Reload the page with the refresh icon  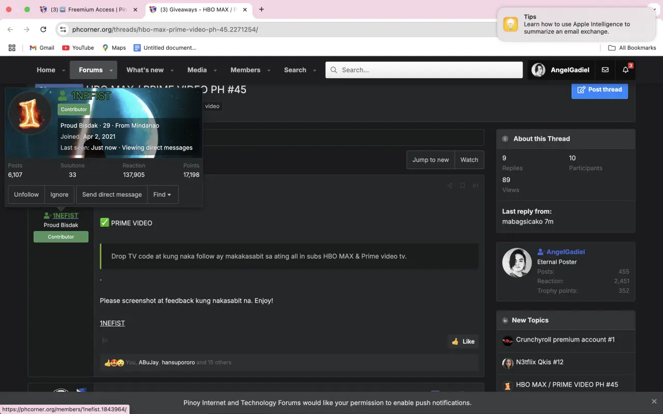(x=44, y=29)
